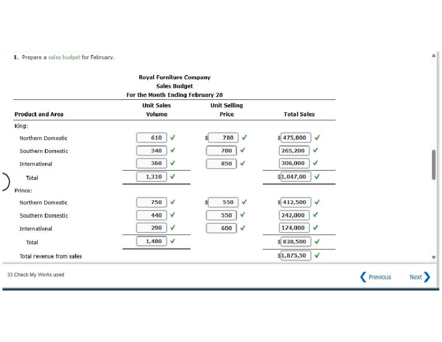Focus Prince International unit selling price field
The image size is (442, 342).
[x=221, y=228]
